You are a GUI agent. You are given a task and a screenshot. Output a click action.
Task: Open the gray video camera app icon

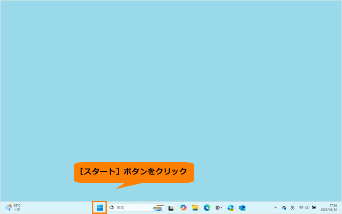click(218, 208)
